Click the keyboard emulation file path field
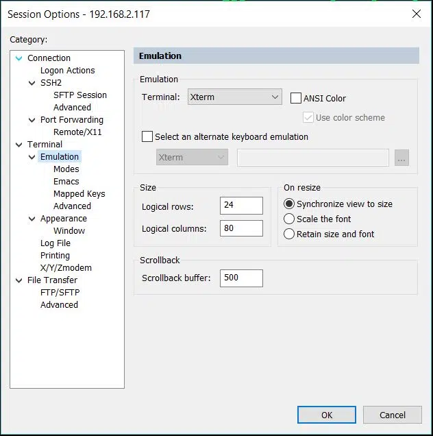This screenshot has height=436, width=433. pyautogui.click(x=313, y=158)
